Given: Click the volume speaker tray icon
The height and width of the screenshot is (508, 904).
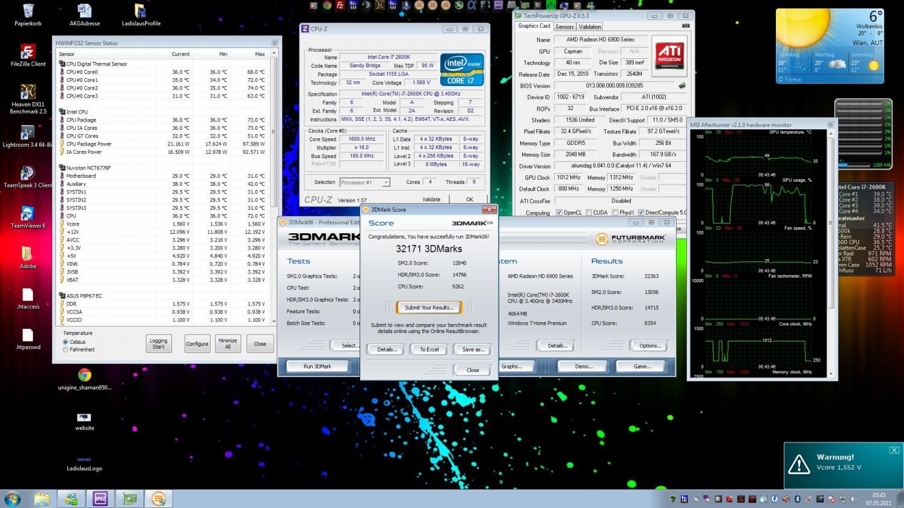Looking at the screenshot, I should 853,499.
